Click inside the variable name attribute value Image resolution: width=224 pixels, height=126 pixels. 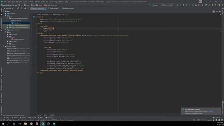[x=51, y=28]
